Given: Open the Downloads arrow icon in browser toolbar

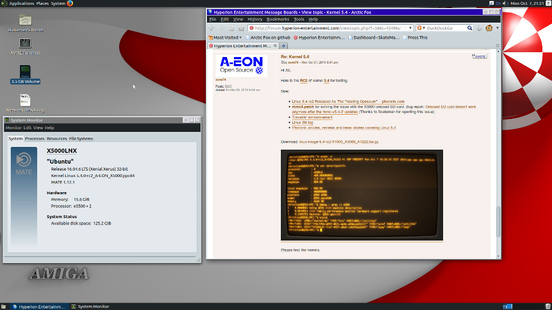Looking at the screenshot, I should [x=479, y=28].
